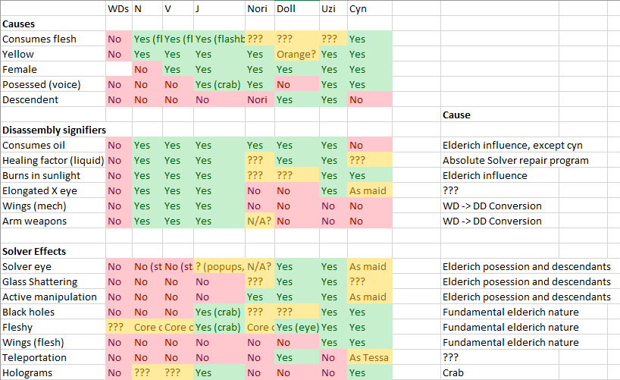Select the 'Wings (mech)' row label
Image resolution: width=620 pixels, height=380 pixels.
tap(53, 206)
